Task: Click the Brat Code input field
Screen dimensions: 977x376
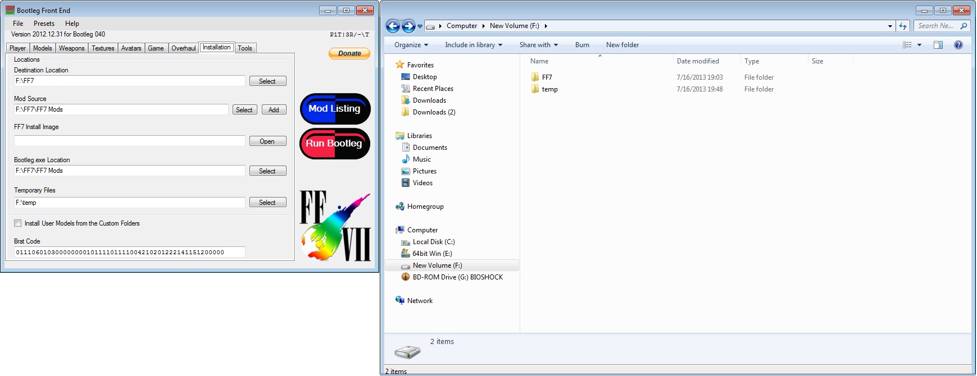Action: 129,252
